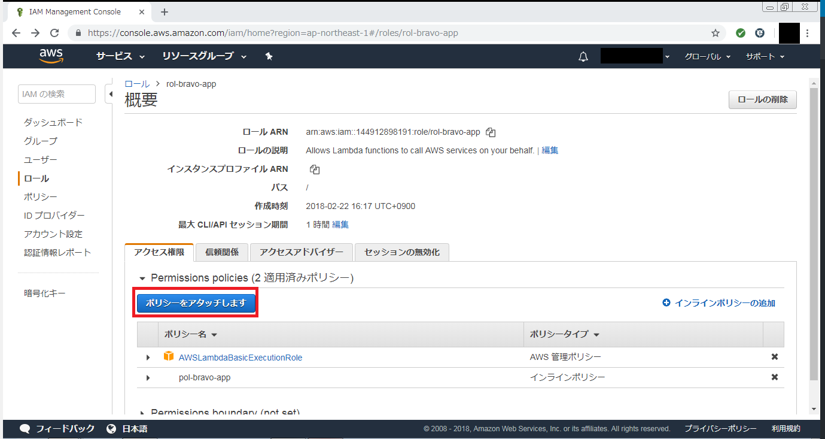Click ポリシーをアタッチします button
825x439 pixels.
tap(196, 303)
